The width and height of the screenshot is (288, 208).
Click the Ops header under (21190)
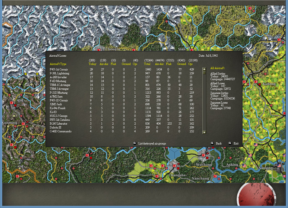coord(191,64)
